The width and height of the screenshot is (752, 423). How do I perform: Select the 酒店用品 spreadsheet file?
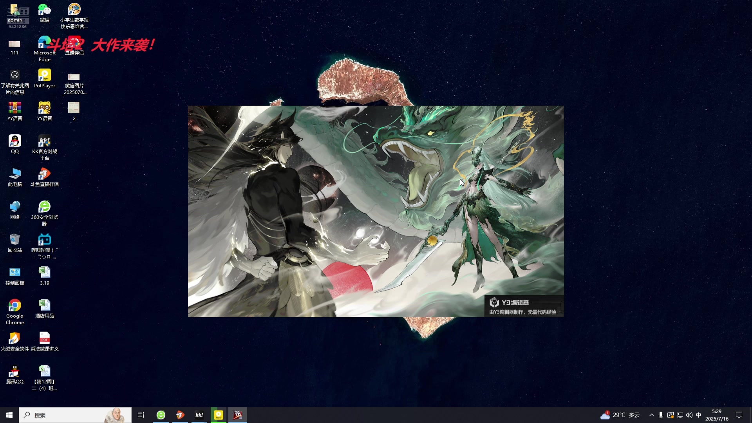45,309
